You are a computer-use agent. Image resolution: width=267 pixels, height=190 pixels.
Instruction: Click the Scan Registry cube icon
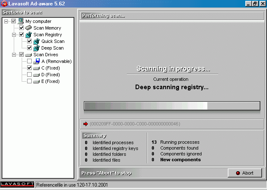coord(29,35)
